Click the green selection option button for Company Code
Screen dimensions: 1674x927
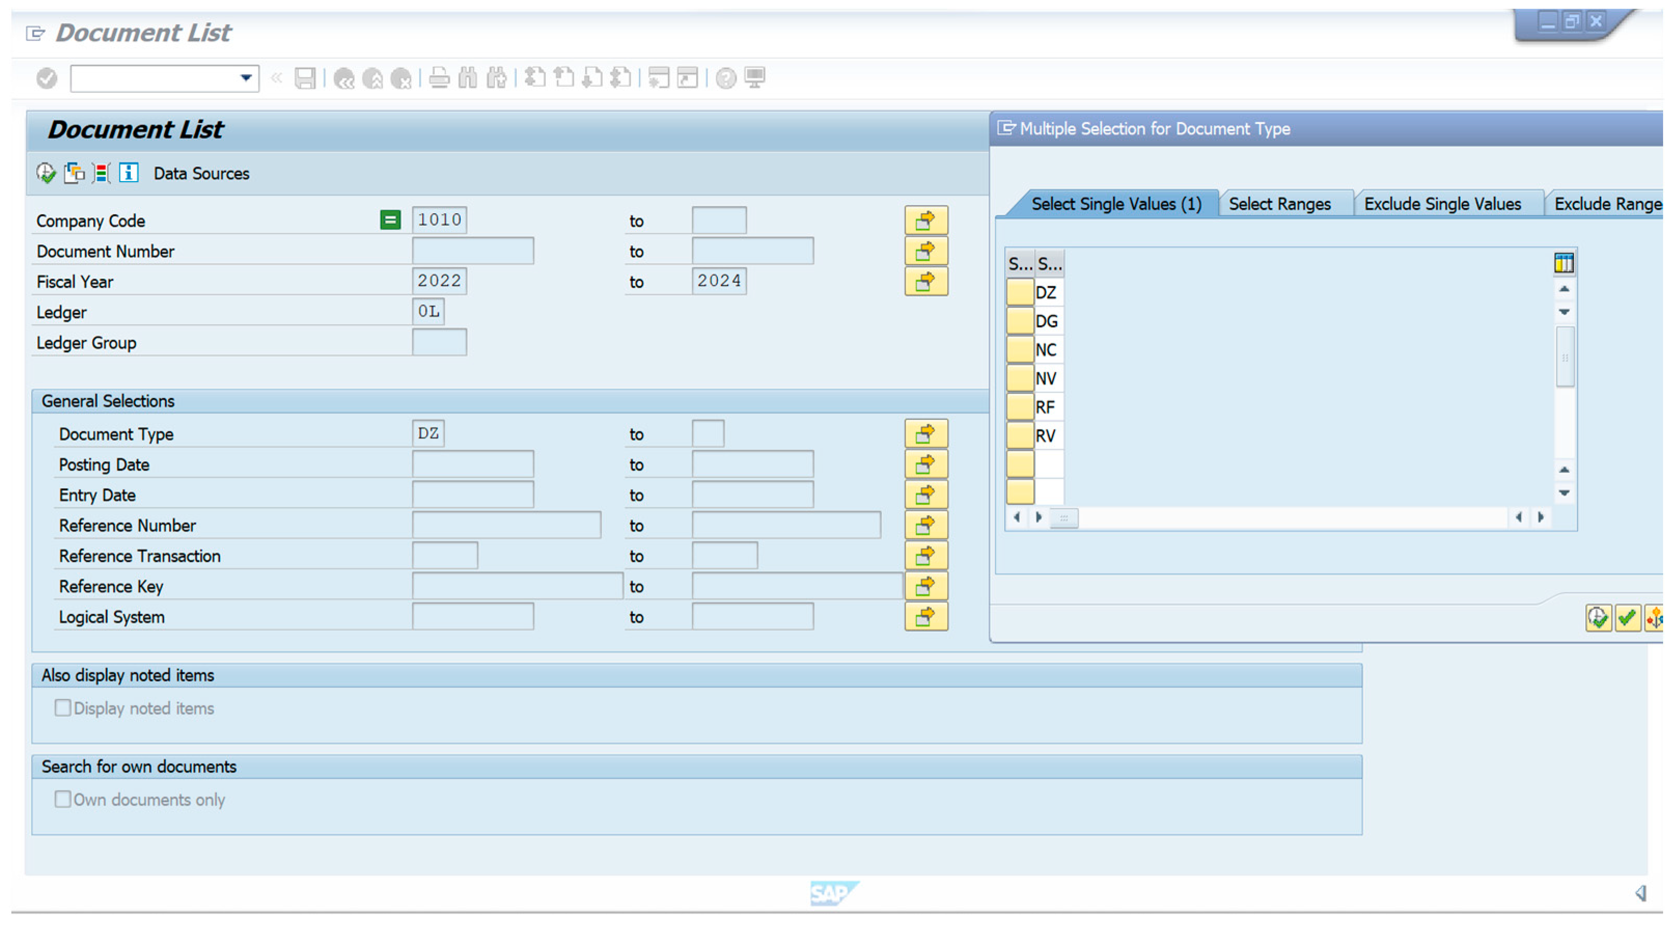tap(390, 220)
